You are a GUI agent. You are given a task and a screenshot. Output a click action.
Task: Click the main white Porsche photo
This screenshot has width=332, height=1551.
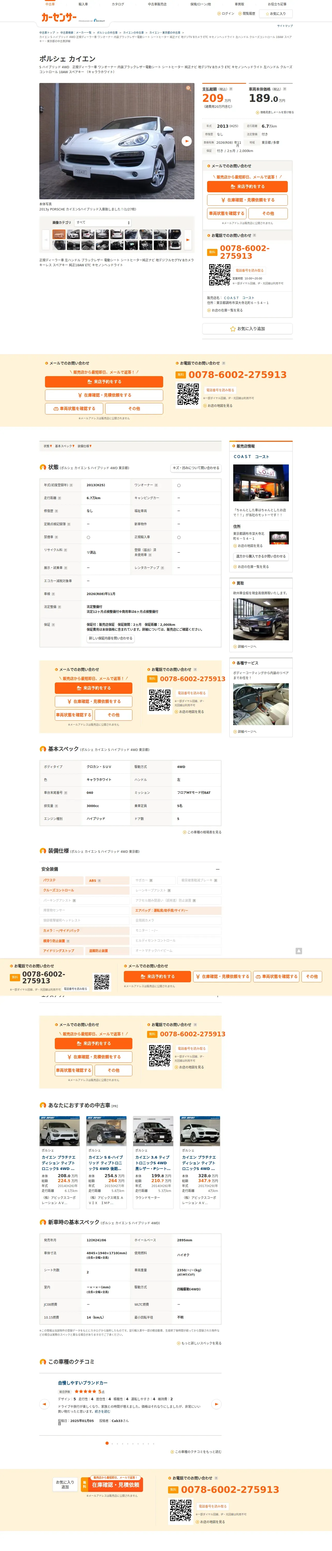coord(117,141)
